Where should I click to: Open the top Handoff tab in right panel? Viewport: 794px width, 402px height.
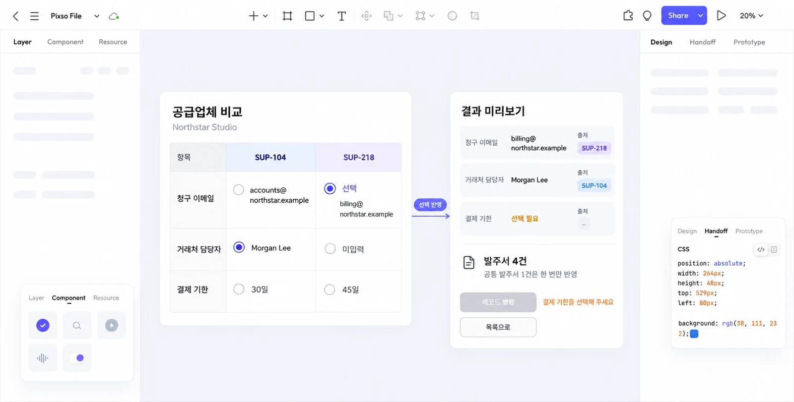point(703,42)
